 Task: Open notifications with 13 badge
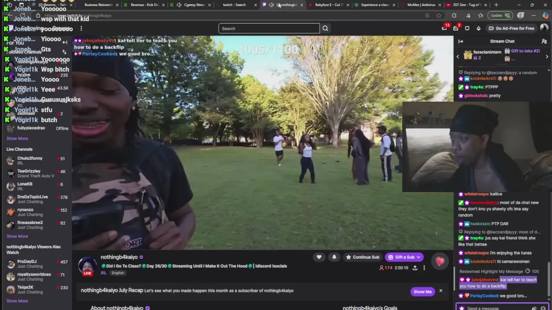[444, 28]
